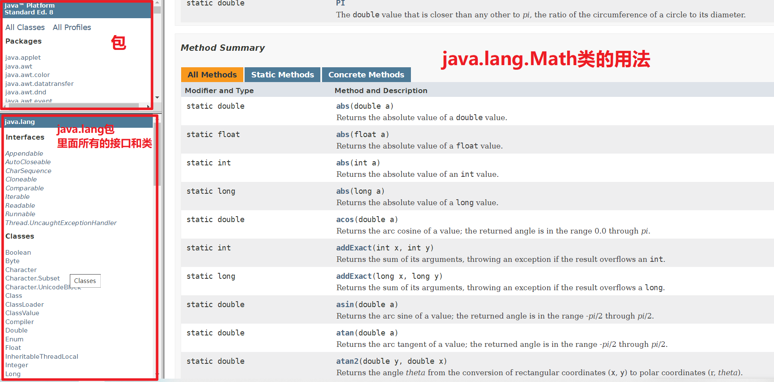This screenshot has width=774, height=382.
Task: Open the AutoCloseable interface
Action: pos(28,162)
